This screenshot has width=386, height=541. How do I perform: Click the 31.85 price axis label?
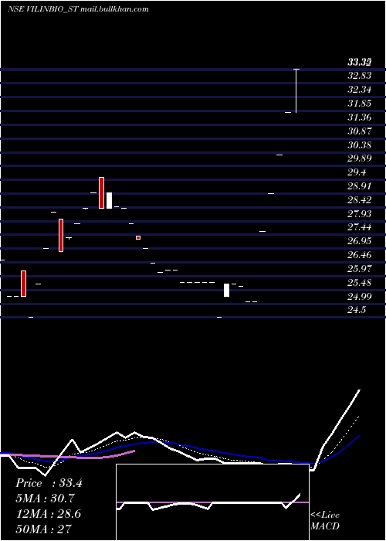pyautogui.click(x=360, y=104)
